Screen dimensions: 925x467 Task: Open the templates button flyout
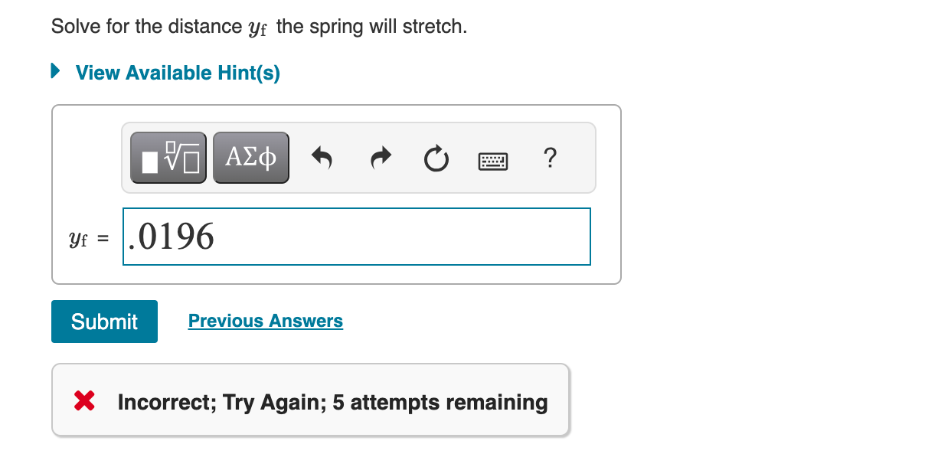point(168,157)
